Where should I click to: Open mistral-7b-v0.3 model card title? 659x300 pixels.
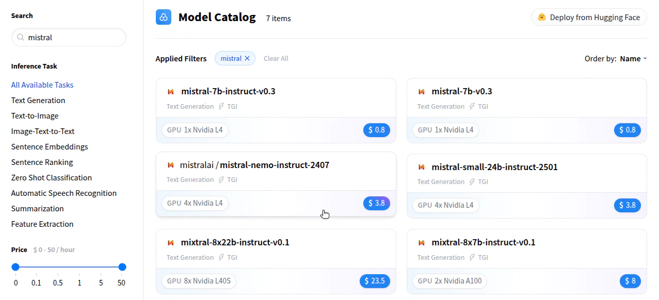coord(462,92)
